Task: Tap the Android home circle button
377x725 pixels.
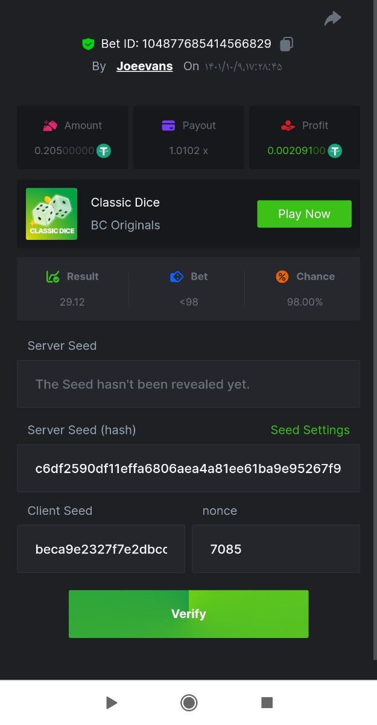Action: pyautogui.click(x=189, y=703)
